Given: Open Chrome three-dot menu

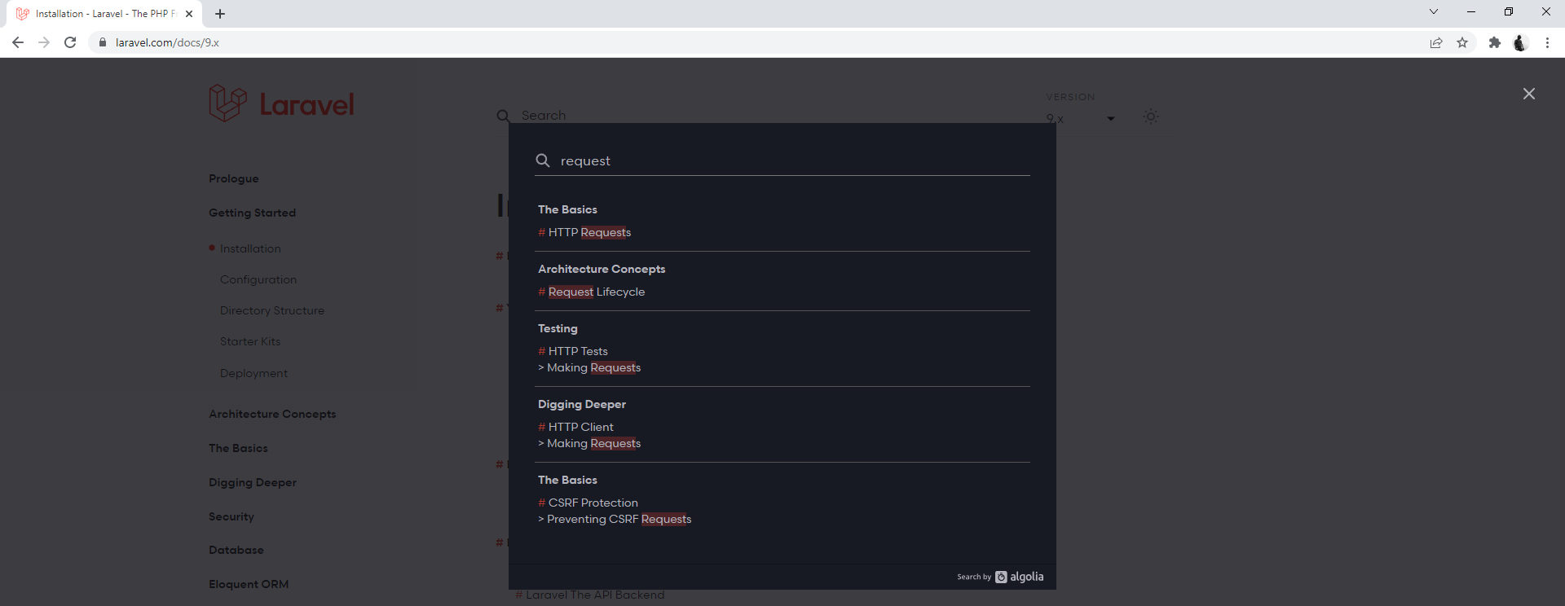Looking at the screenshot, I should coord(1547,42).
